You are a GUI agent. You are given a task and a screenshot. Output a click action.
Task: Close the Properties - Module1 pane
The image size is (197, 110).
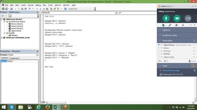tap(37, 51)
